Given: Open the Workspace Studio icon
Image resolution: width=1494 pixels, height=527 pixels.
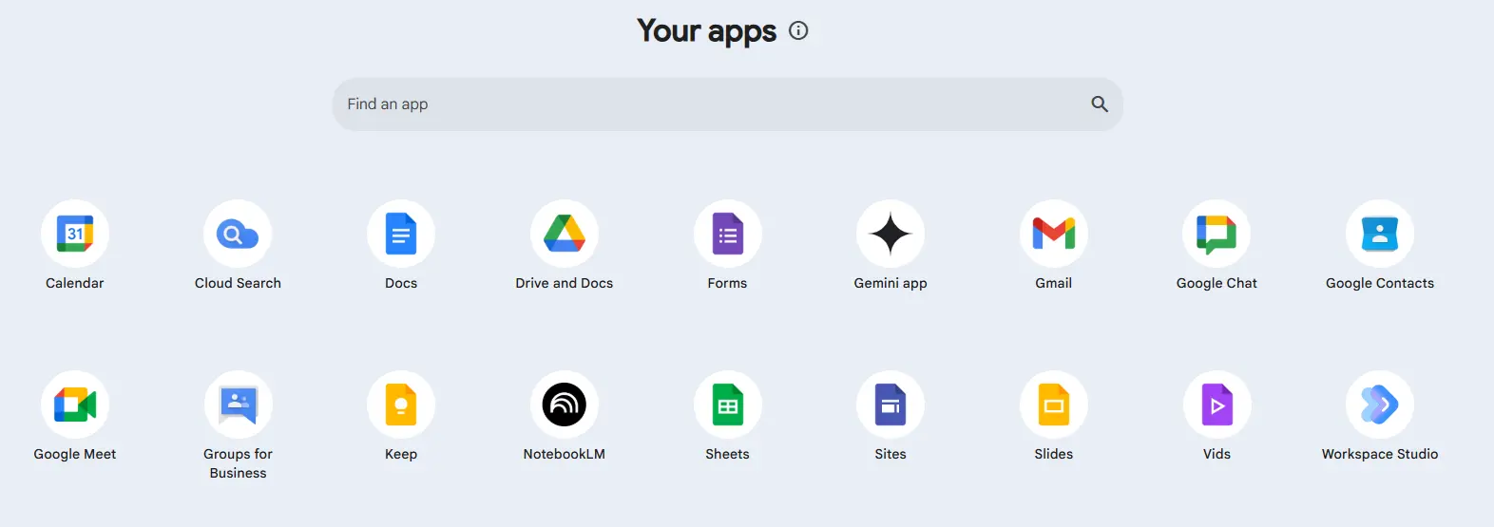Looking at the screenshot, I should tap(1380, 405).
